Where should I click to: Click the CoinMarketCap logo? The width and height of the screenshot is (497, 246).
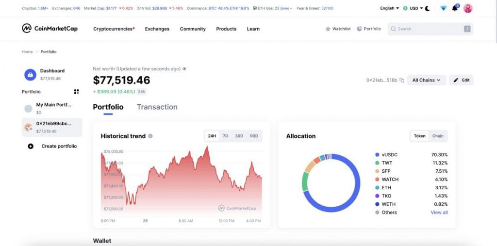(50, 29)
